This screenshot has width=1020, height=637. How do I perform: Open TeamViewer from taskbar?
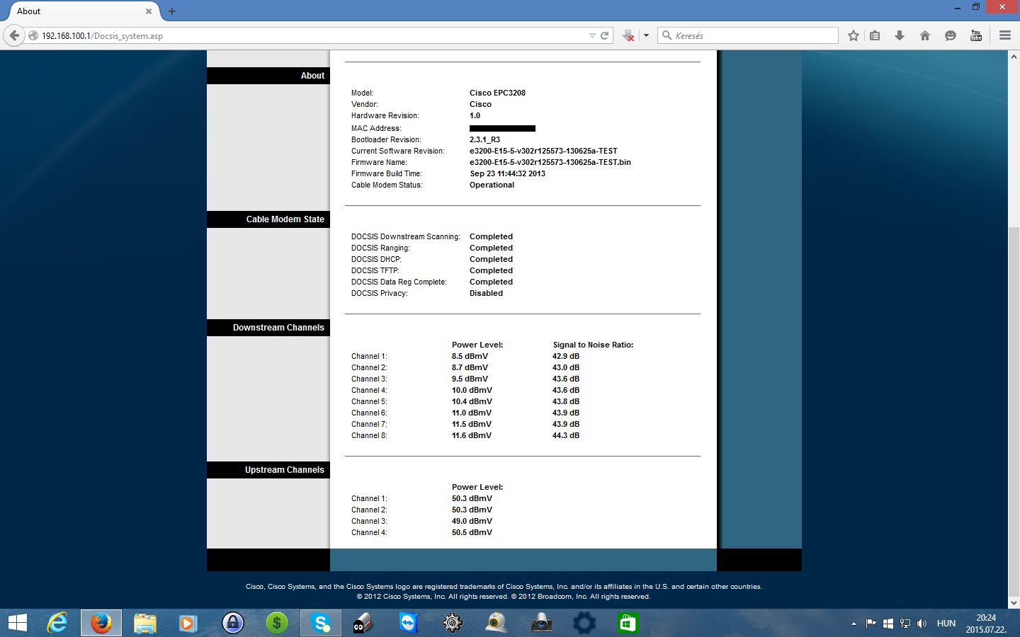pos(409,623)
